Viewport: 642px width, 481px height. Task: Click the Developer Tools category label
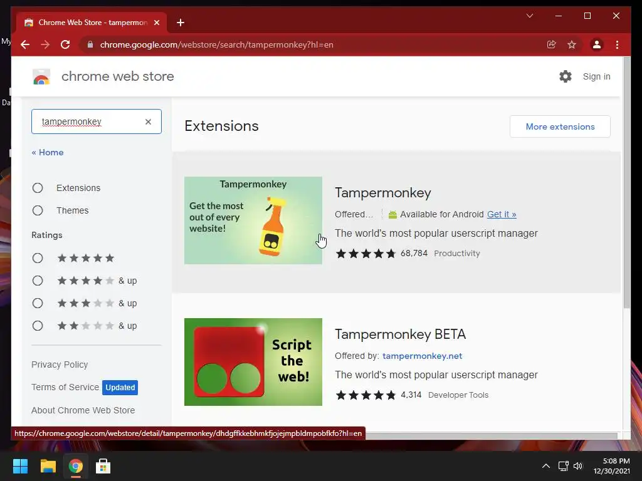(458, 395)
